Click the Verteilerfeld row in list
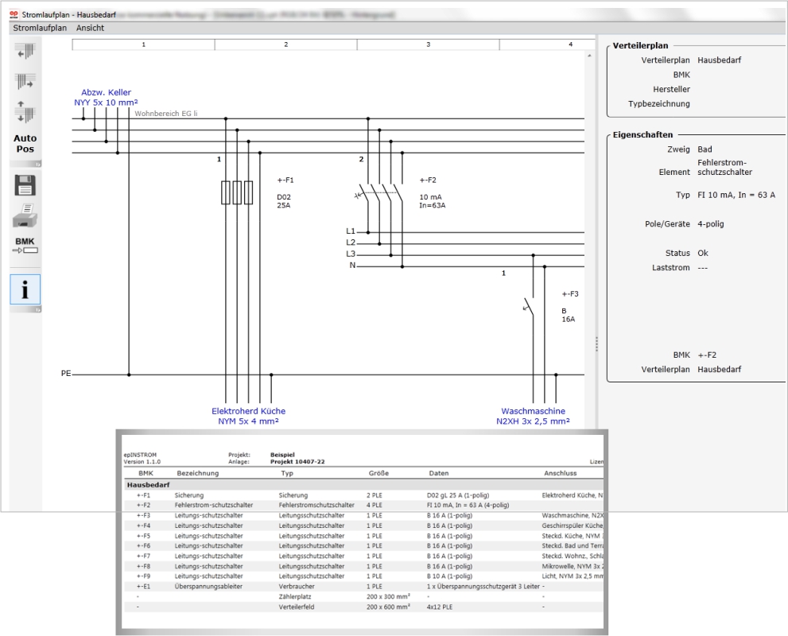Image resolution: width=788 pixels, height=636 pixels. coord(363,607)
